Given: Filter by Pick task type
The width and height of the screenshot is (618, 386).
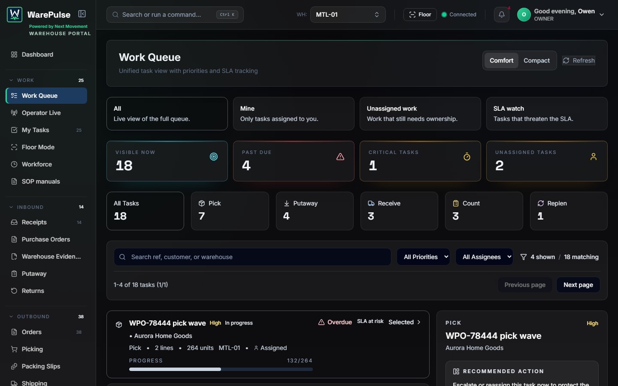Looking at the screenshot, I should [x=230, y=211].
